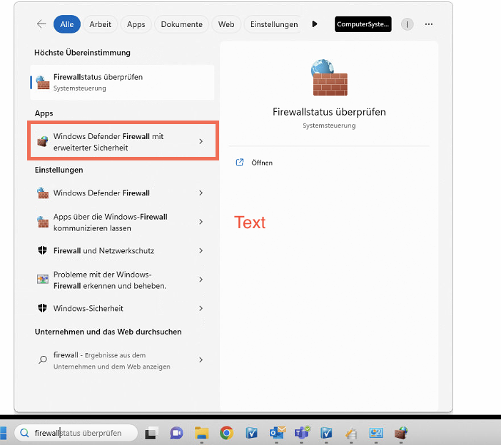
Task: Open Google Chrome from the taskbar
Action: 226,433
